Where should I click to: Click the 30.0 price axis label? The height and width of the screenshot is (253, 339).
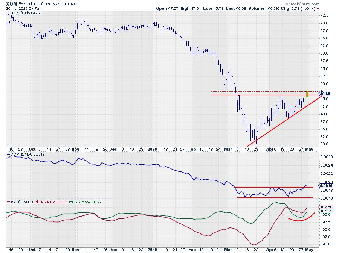(324, 144)
